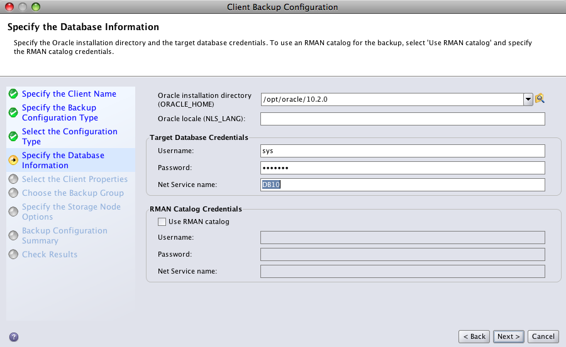Click the Oracle installation directory (ORACLE_HOME) label
This screenshot has width=566, height=347.
coord(204,100)
